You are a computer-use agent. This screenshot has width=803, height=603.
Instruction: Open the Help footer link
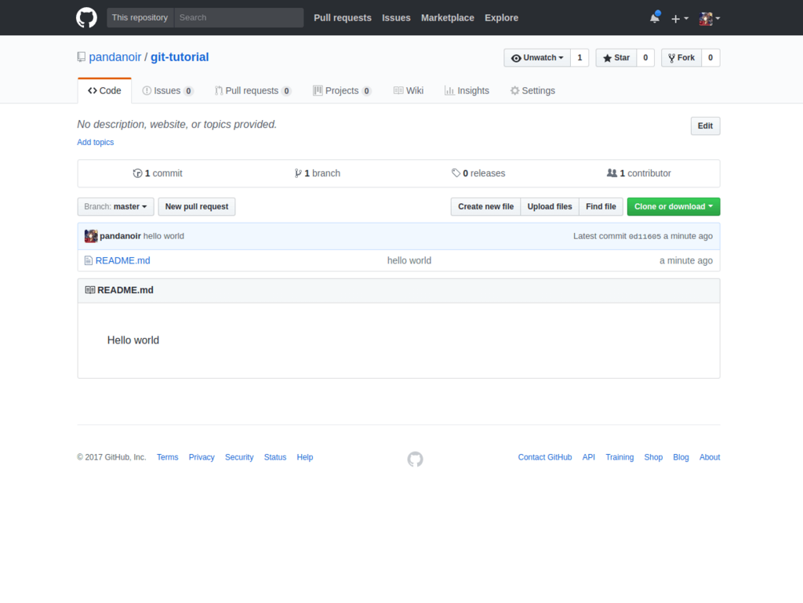click(x=305, y=457)
